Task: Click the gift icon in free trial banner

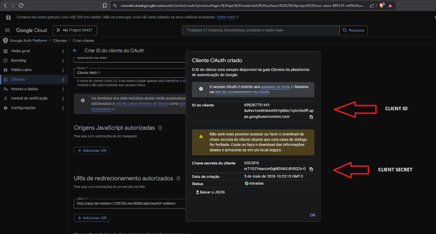Action: [x=9, y=17]
